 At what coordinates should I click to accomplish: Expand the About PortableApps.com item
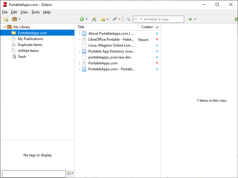coord(79,34)
